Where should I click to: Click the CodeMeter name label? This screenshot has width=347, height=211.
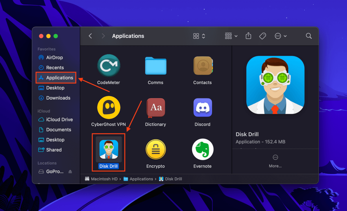pyautogui.click(x=108, y=83)
